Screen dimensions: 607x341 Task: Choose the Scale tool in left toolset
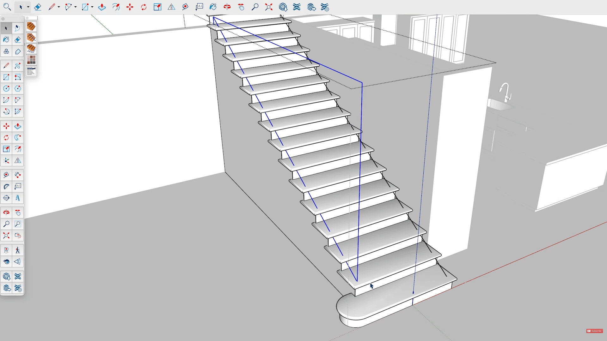tap(6, 149)
